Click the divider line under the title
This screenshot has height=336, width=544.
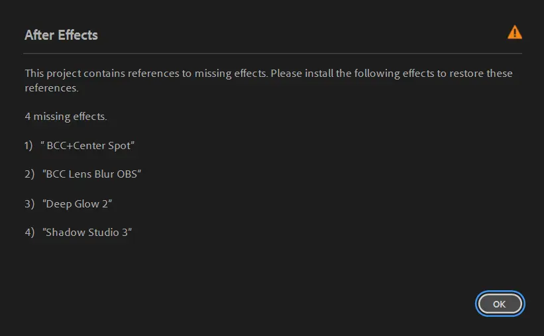273,53
